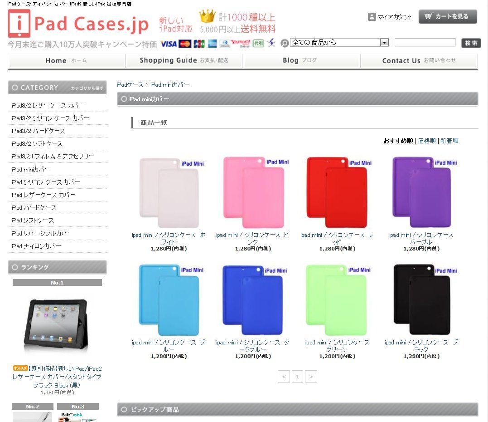The height and width of the screenshot is (422, 488).
Task: Open dark blue silicone case image
Action: pyautogui.click(x=253, y=300)
